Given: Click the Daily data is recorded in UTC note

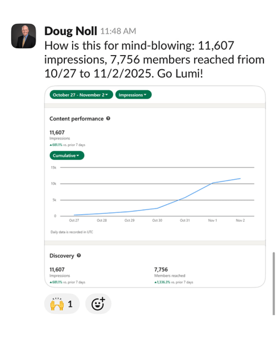Looking at the screenshot, I should click(72, 232).
